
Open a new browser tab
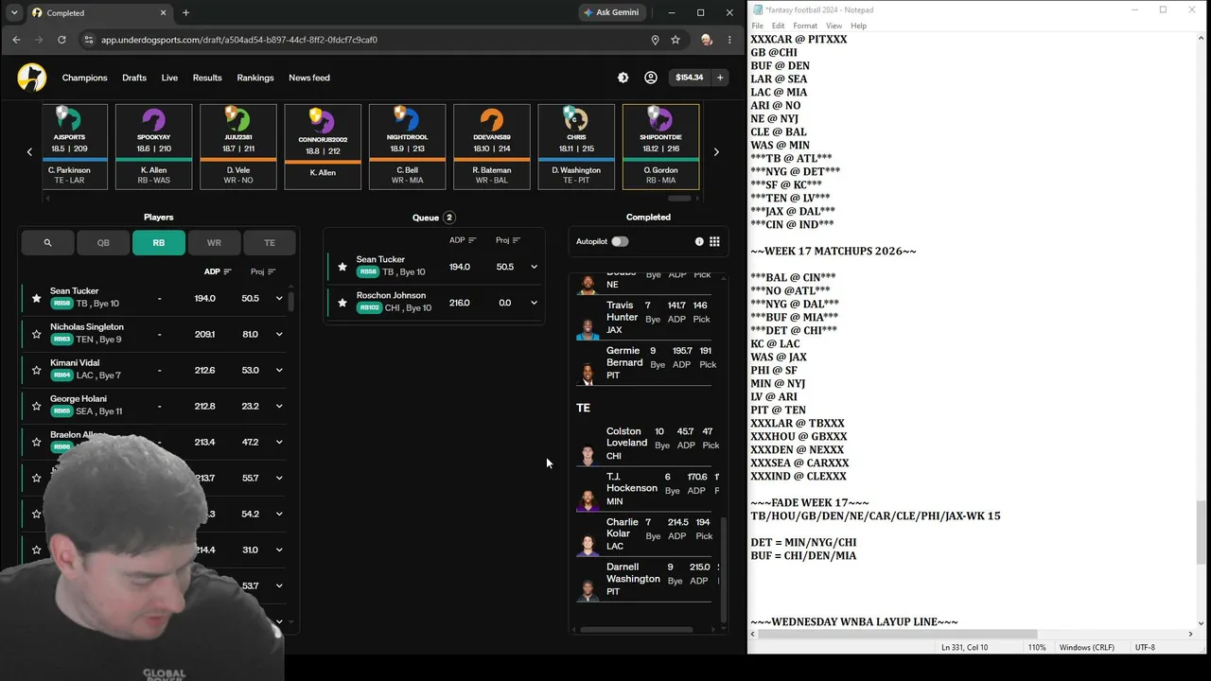[185, 13]
